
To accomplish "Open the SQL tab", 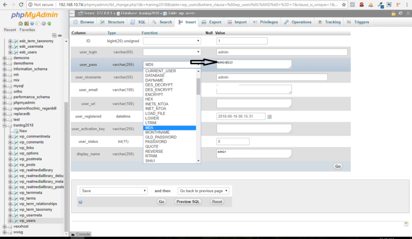I will pyautogui.click(x=138, y=22).
